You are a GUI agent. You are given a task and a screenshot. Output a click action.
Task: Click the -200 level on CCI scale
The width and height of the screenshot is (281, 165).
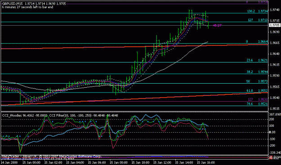(x=272, y=146)
